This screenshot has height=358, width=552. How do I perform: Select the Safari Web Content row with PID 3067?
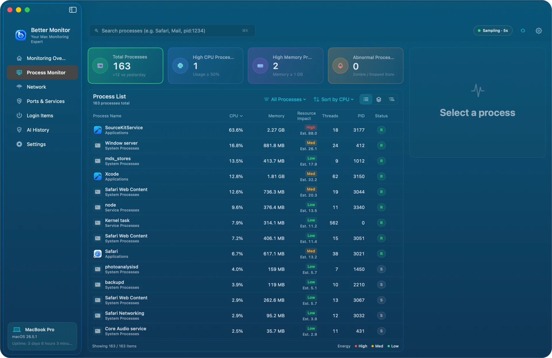pyautogui.click(x=246, y=300)
